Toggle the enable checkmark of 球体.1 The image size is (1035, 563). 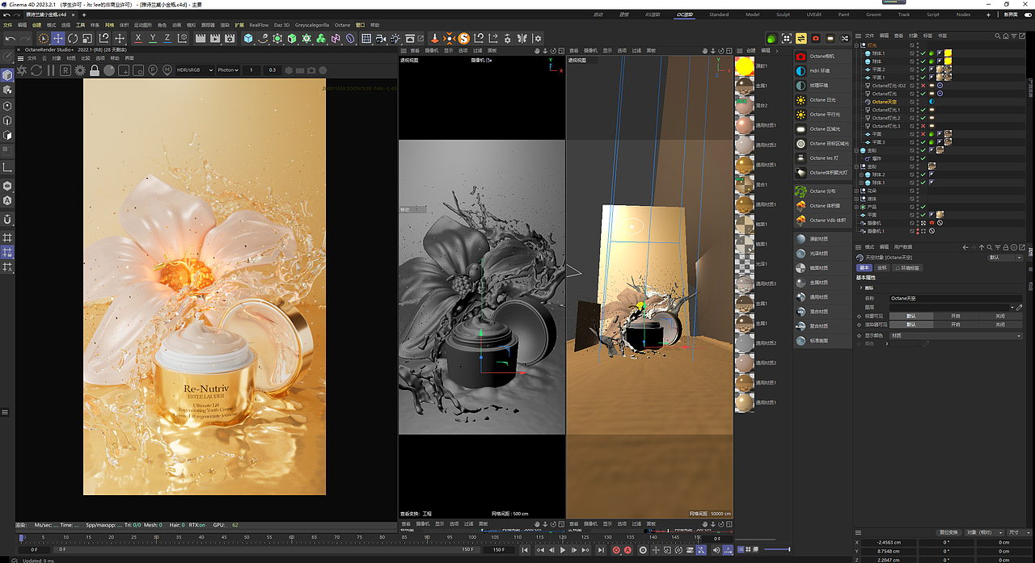pyautogui.click(x=923, y=53)
